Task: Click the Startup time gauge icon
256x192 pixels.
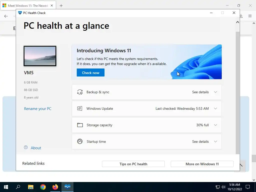Action: click(80, 141)
